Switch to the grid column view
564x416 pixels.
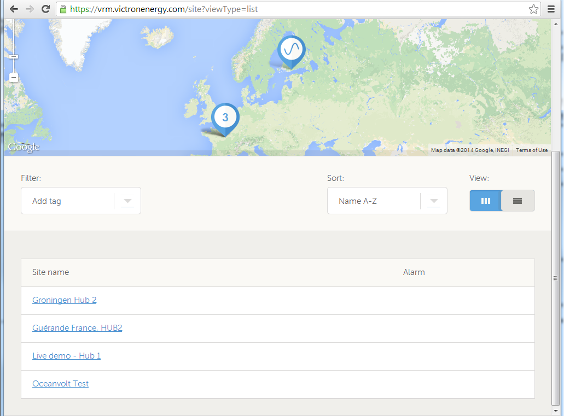(485, 201)
